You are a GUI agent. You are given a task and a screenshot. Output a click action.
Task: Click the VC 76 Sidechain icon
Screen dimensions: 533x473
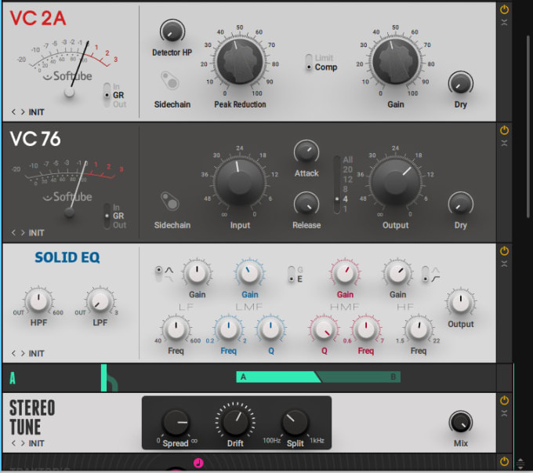click(170, 201)
